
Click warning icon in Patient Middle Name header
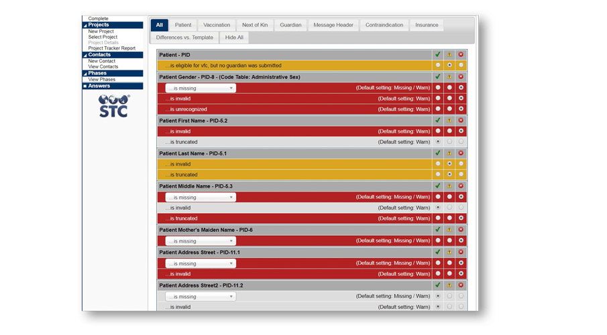[449, 186]
